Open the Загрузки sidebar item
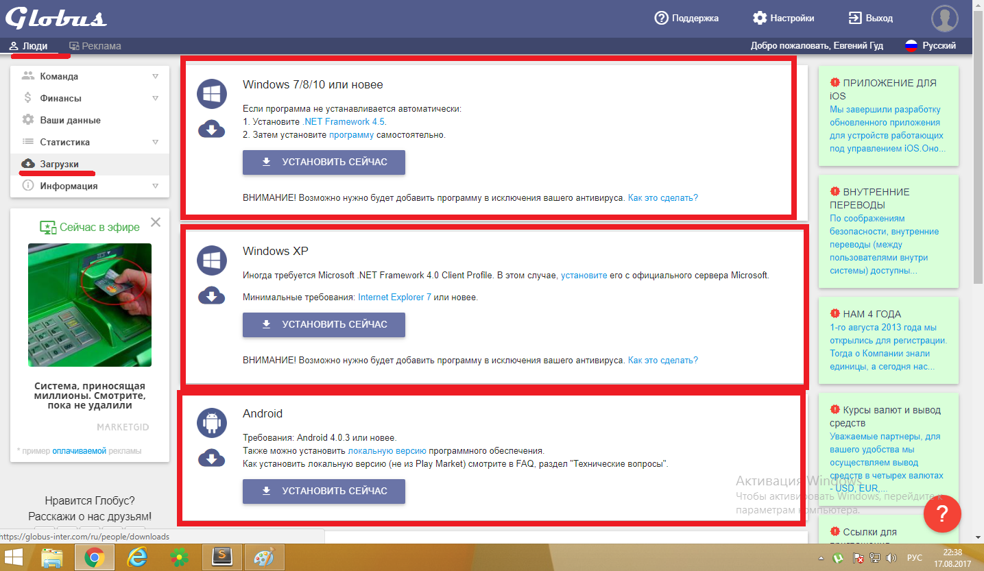Screen dimensions: 984x571 coord(90,164)
